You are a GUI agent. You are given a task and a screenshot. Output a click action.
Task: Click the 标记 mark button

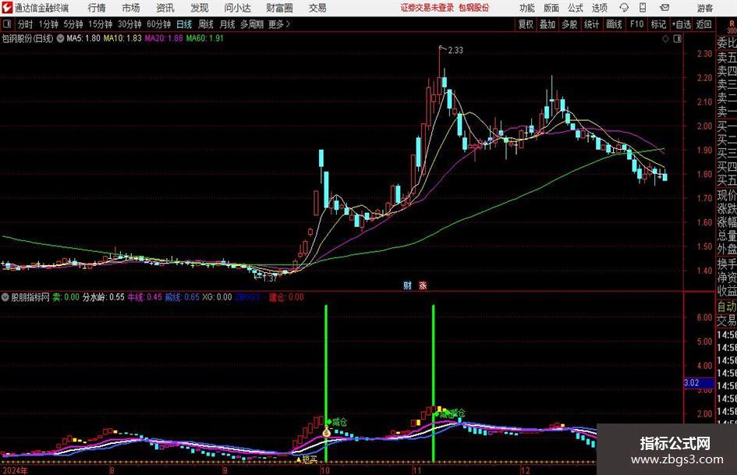[x=658, y=24]
